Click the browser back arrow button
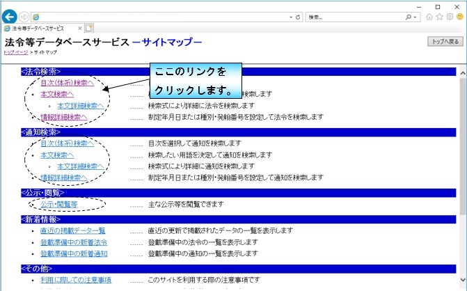 [x=10, y=16]
